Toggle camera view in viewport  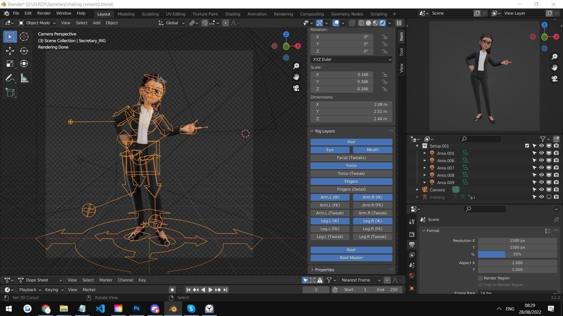coord(296,88)
